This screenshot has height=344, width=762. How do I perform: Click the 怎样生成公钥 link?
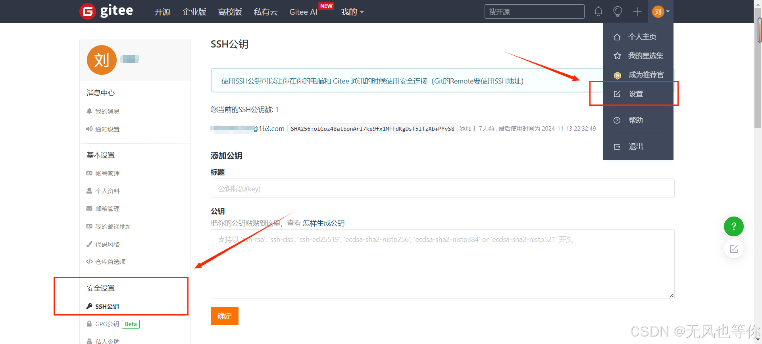click(x=323, y=223)
